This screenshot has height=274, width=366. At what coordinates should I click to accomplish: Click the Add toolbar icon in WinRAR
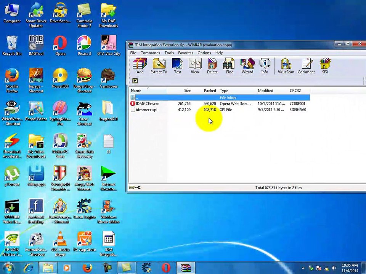[140, 65]
